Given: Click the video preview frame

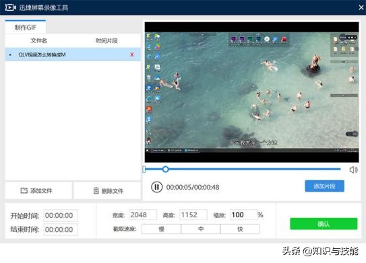Looking at the screenshot, I should [251, 92].
